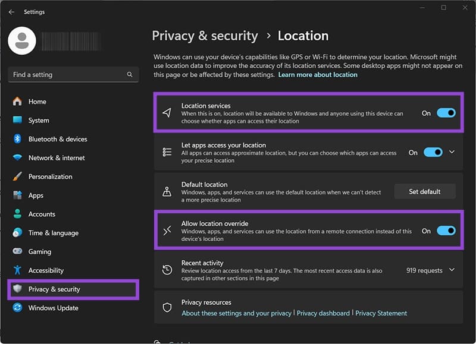
Task: Open the Home settings page
Action: pyautogui.click(x=73, y=101)
